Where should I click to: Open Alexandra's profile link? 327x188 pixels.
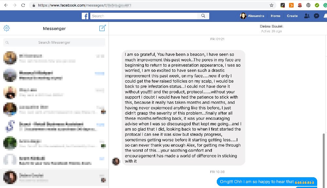tap(252, 16)
